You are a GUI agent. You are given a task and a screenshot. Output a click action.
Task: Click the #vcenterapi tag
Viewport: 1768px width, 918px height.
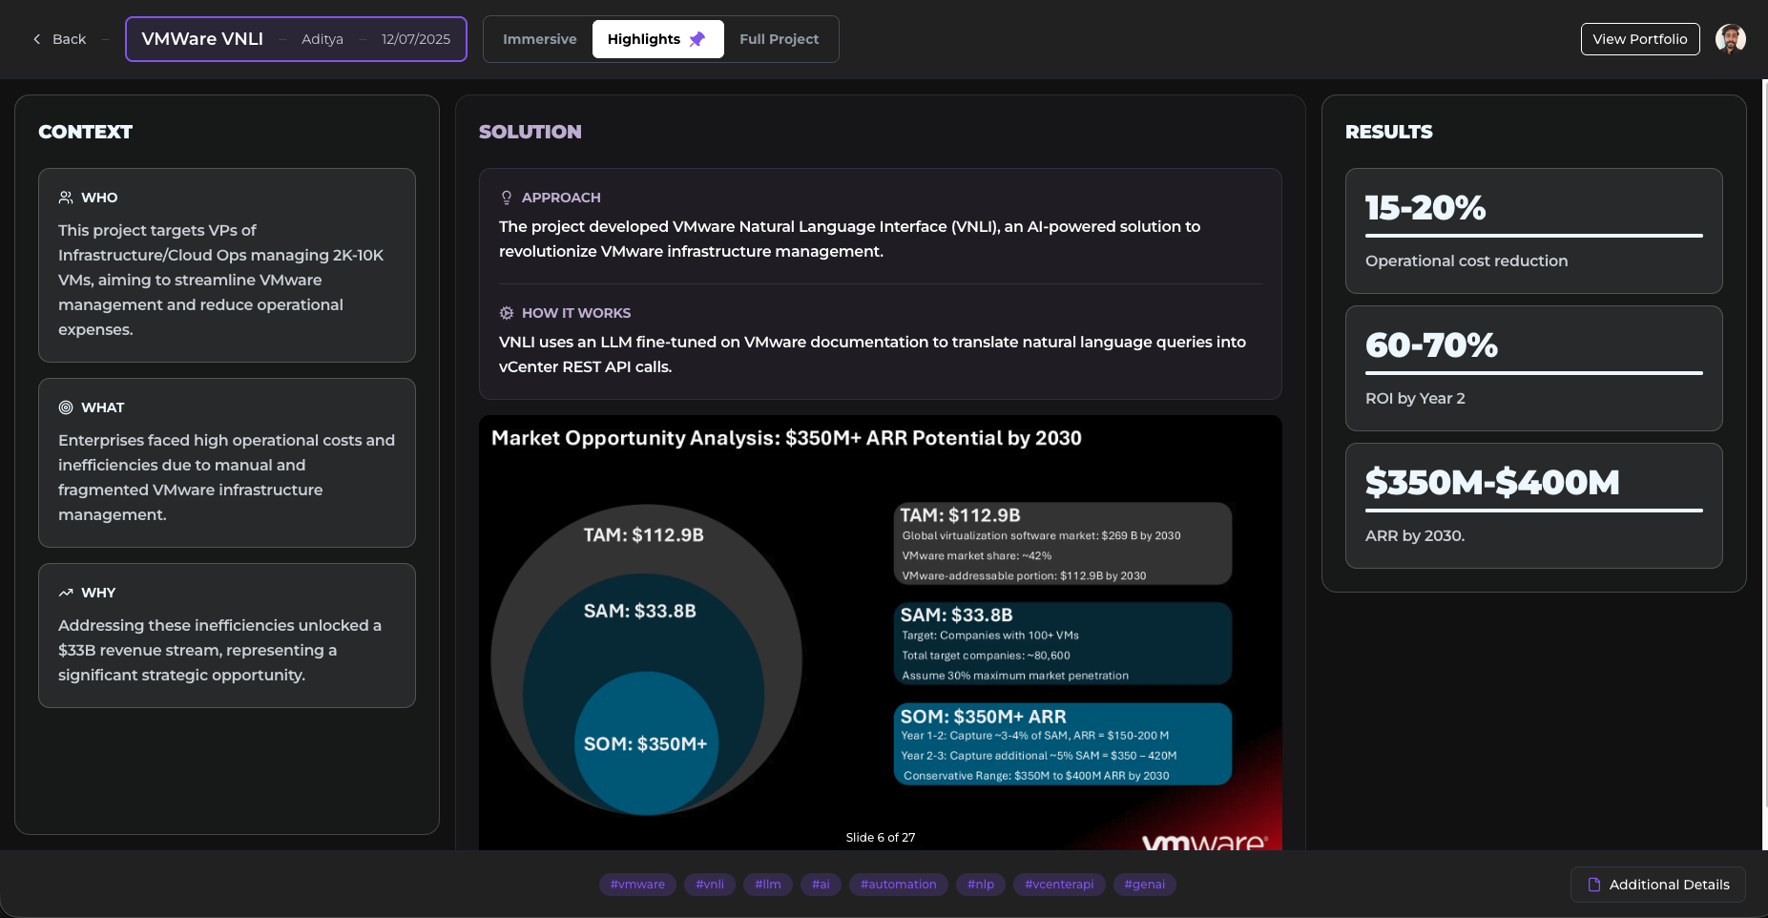tap(1059, 885)
